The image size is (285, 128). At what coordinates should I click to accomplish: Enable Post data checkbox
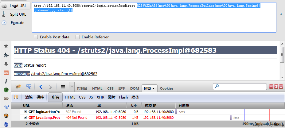(36, 37)
